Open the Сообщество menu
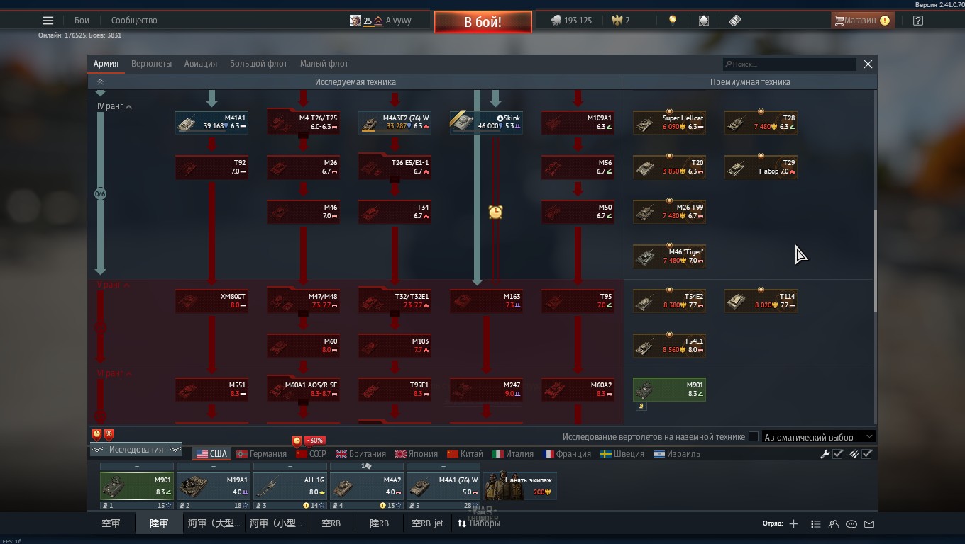The width and height of the screenshot is (965, 544). pyautogui.click(x=134, y=21)
